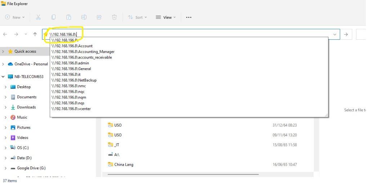The image size is (369, 183).
Task: Open the See more three-dots menu
Action: [188, 17]
